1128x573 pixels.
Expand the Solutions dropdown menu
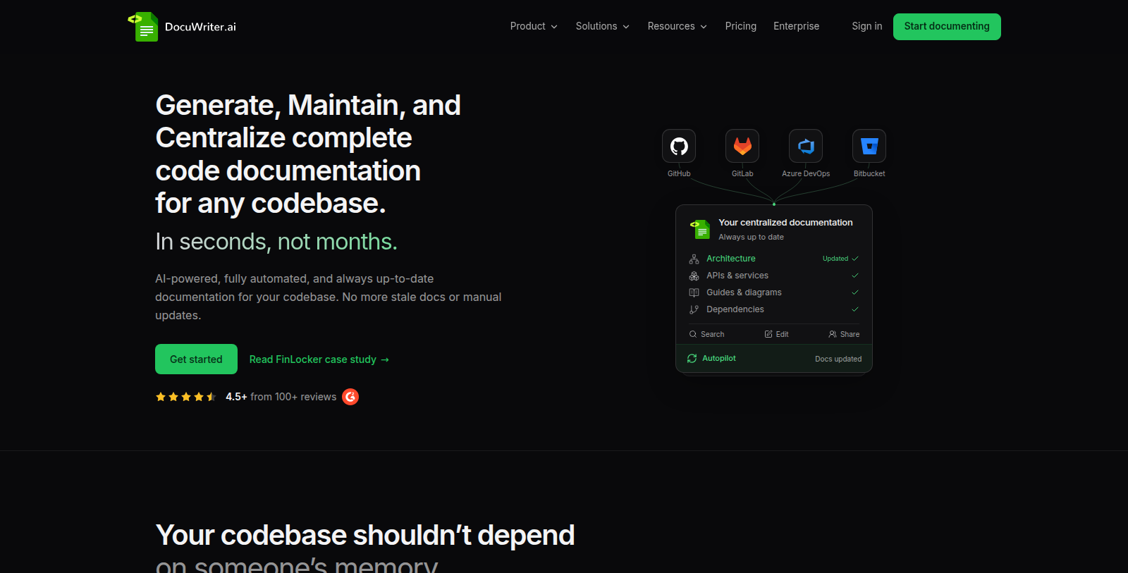pos(603,26)
